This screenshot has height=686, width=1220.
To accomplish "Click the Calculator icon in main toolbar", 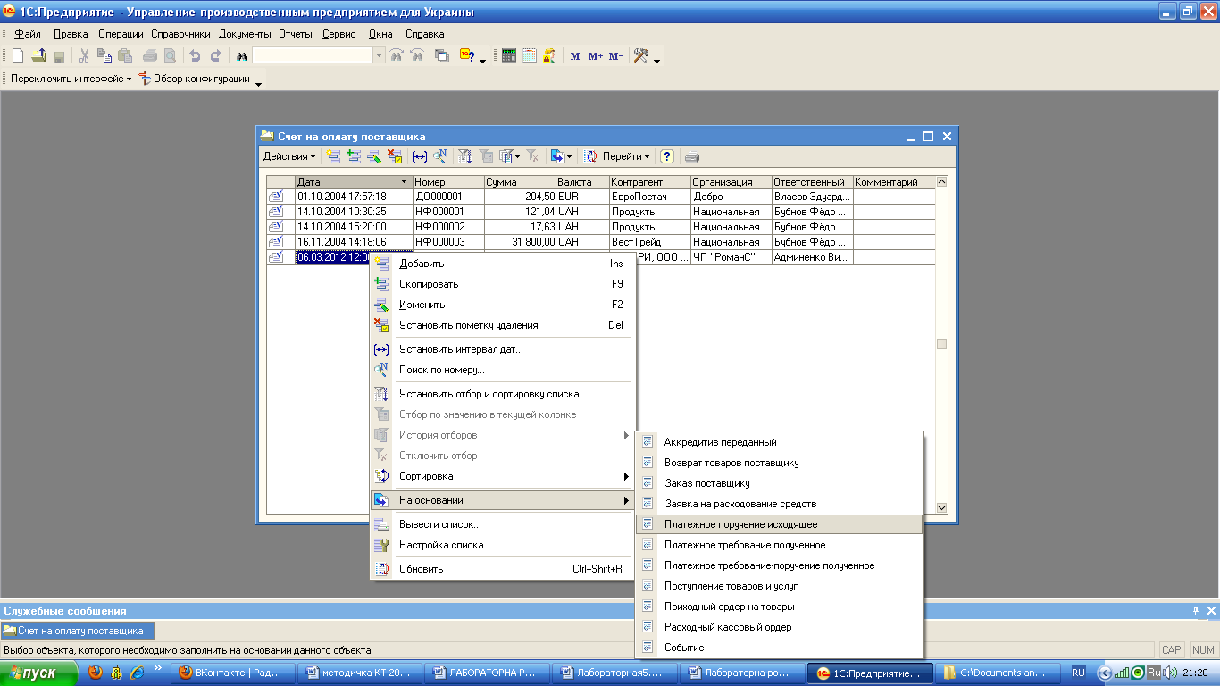I will coord(509,55).
